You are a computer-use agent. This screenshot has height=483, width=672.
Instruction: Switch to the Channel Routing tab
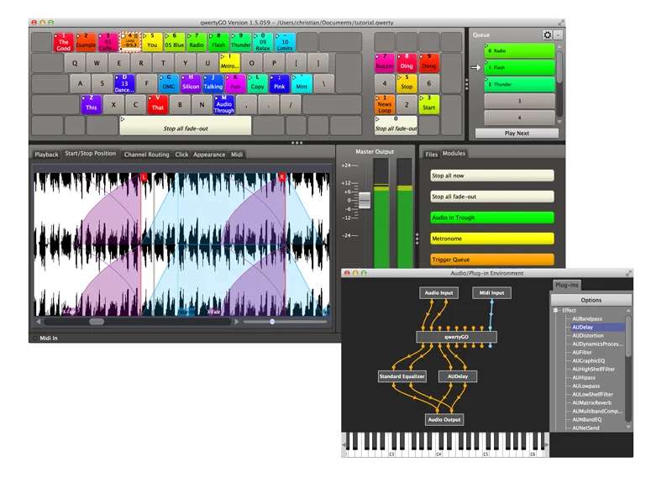(x=146, y=155)
